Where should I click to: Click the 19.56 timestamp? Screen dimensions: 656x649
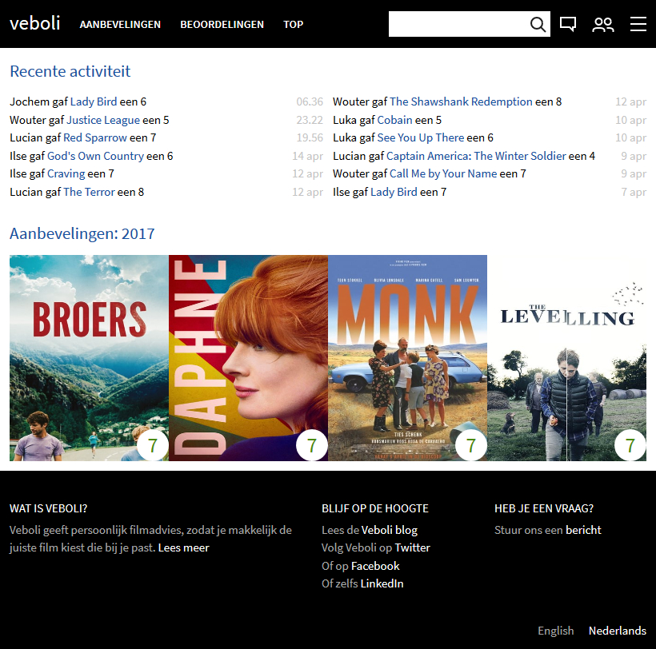[310, 138]
